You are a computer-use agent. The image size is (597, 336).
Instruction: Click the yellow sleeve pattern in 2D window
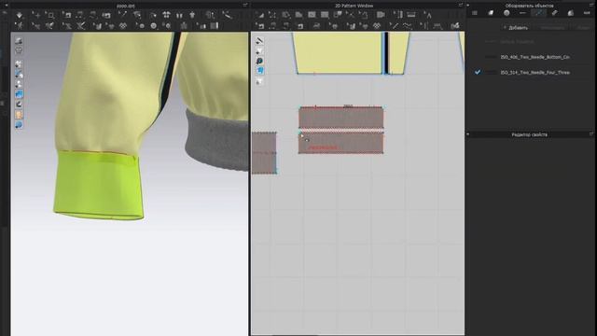[x=339, y=52]
